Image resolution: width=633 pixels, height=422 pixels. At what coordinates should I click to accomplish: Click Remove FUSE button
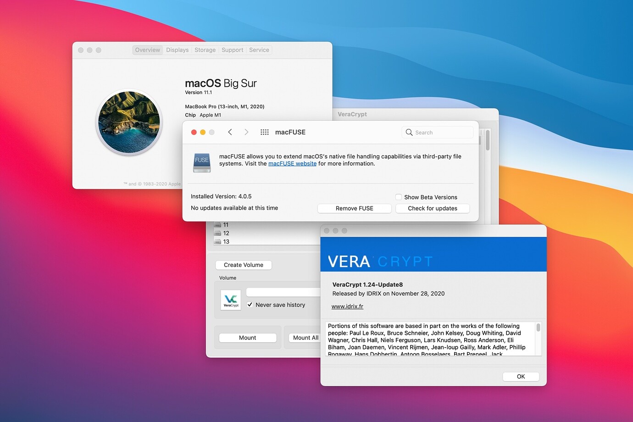point(355,208)
